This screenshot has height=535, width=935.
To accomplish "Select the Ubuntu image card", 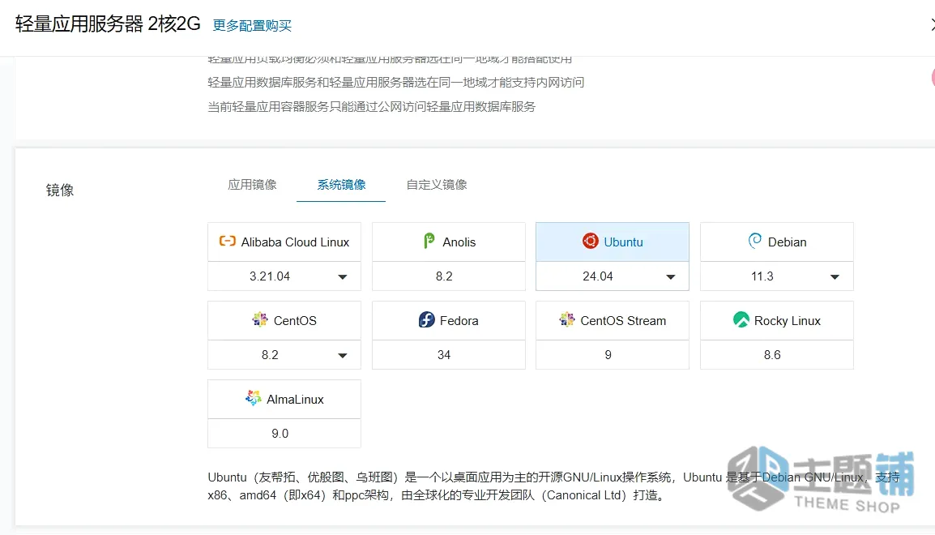I will tap(613, 242).
